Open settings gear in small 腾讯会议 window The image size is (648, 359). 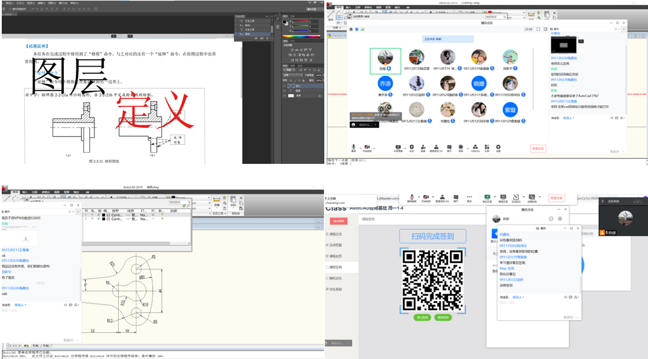point(560,218)
